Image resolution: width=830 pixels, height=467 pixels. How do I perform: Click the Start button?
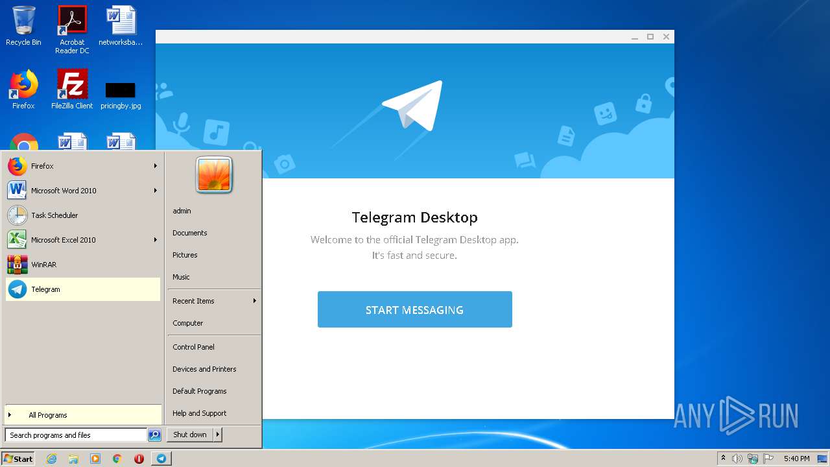18,459
